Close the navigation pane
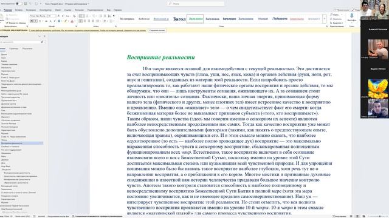This screenshot has width=389, height=218. [x=44, y=36]
